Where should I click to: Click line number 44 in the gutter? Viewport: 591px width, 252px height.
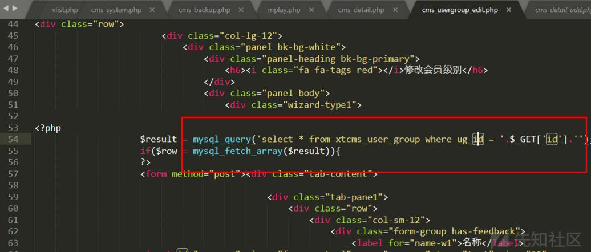point(13,24)
